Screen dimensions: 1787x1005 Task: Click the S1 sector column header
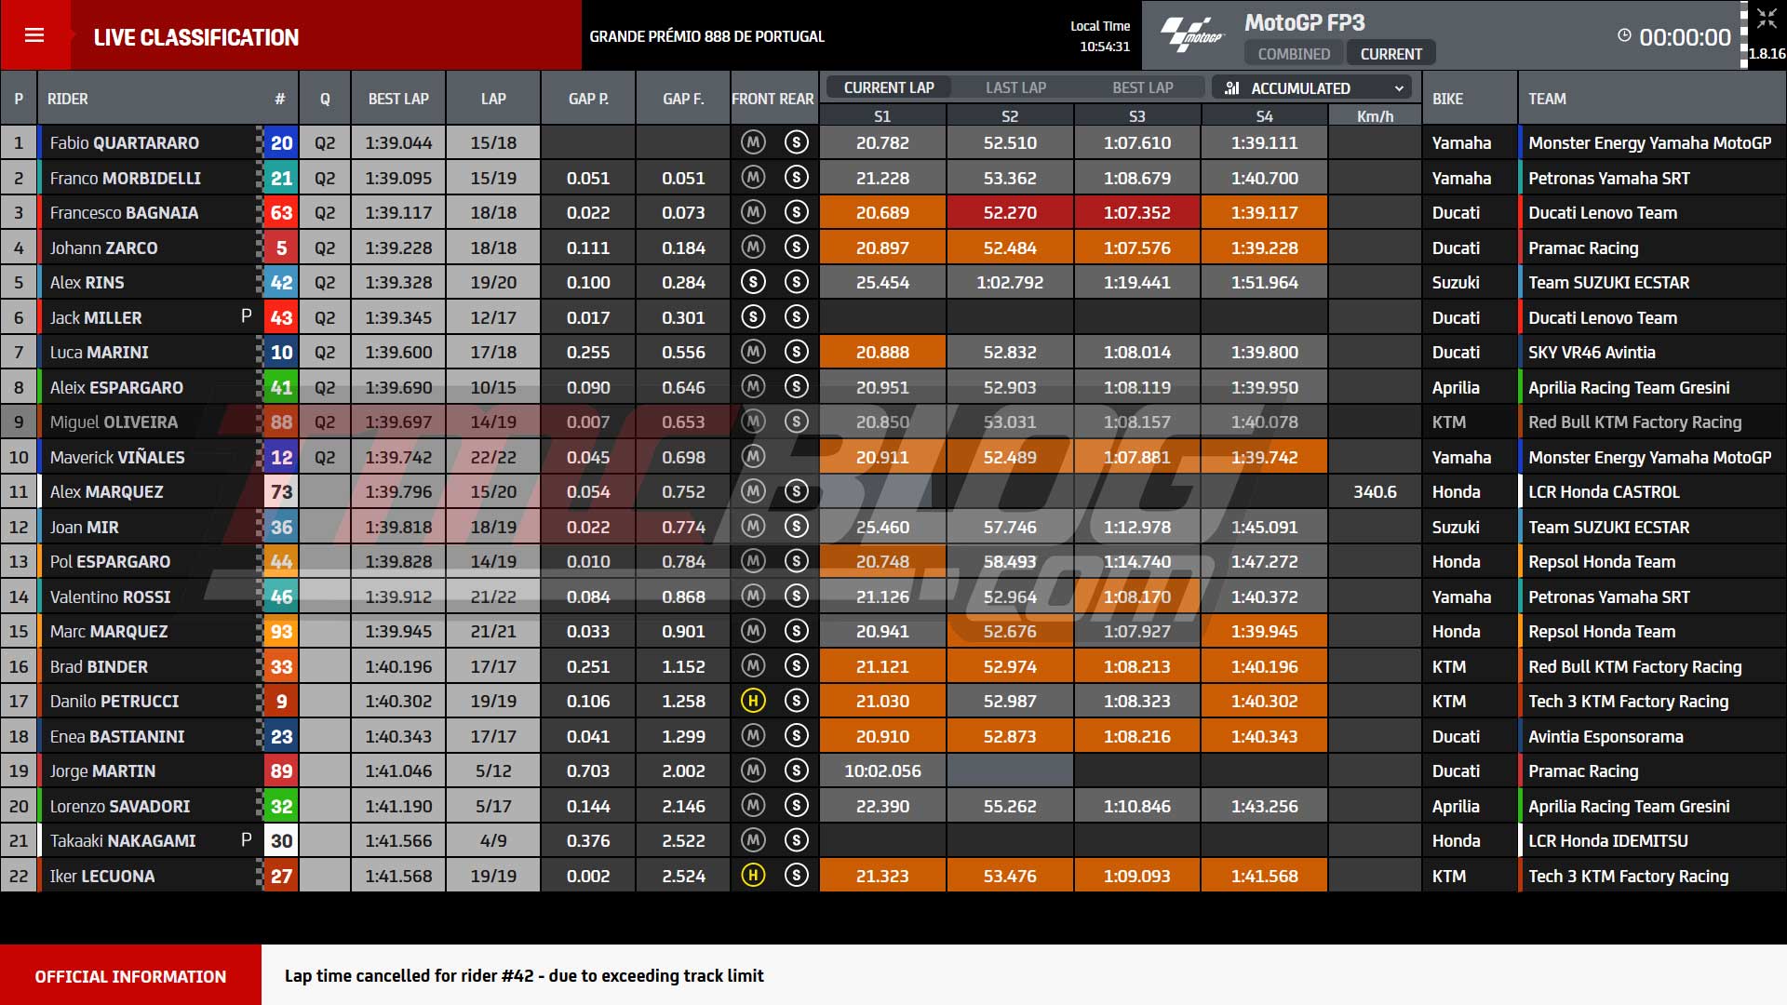coord(882,116)
